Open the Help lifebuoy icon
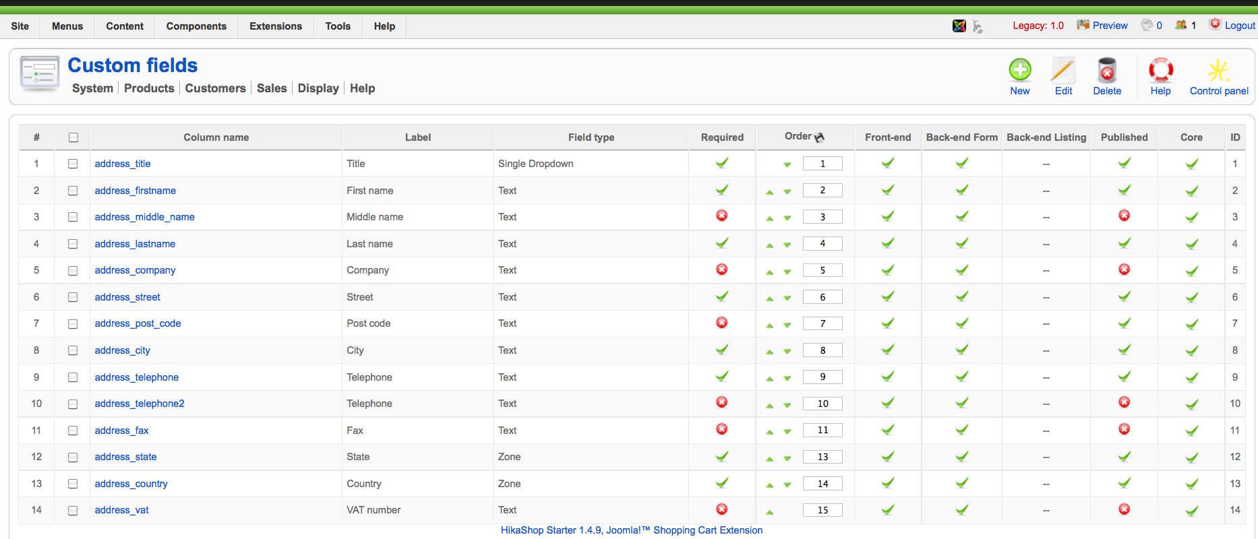 [1160, 71]
